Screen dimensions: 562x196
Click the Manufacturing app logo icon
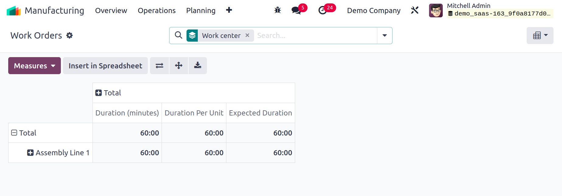coord(14,11)
